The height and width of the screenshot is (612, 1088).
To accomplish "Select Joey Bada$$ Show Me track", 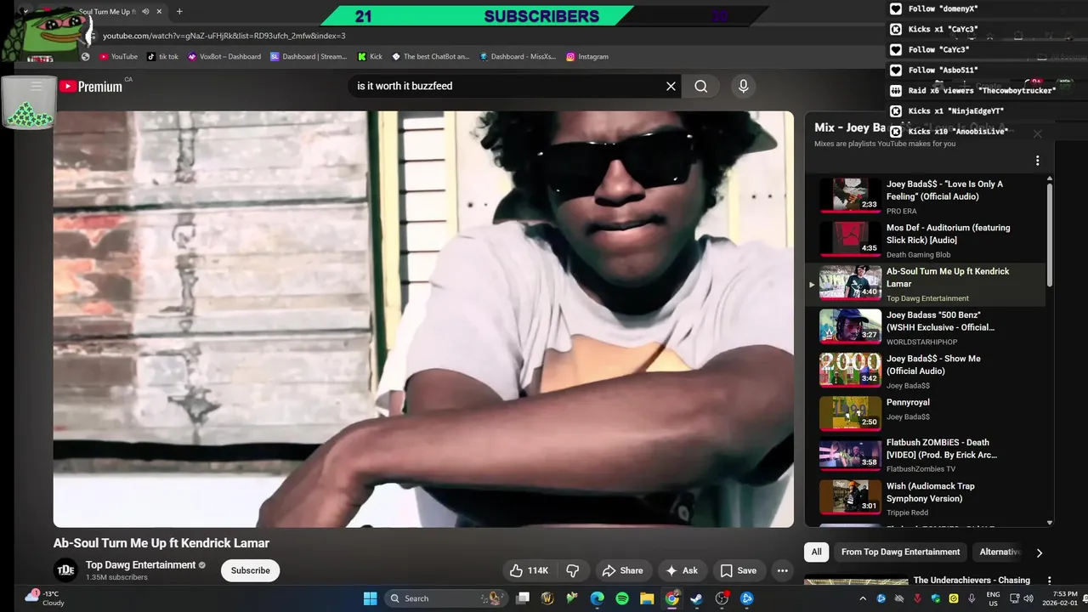I will (925, 371).
